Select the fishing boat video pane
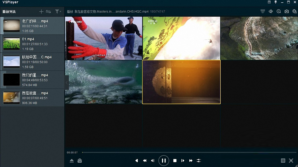The image size is (298, 167). [x=104, y=38]
